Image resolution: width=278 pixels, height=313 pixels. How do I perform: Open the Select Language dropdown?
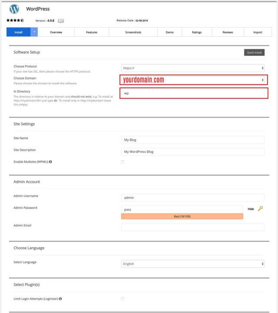(x=193, y=264)
